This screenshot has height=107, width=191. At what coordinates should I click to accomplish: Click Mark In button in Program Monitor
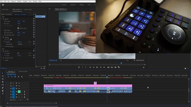[x=83, y=67]
